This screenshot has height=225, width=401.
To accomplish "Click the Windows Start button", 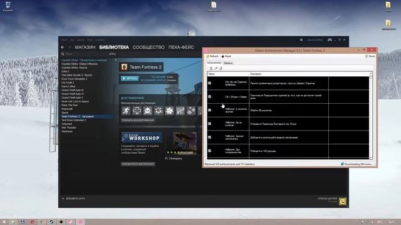I will [x=4, y=222].
